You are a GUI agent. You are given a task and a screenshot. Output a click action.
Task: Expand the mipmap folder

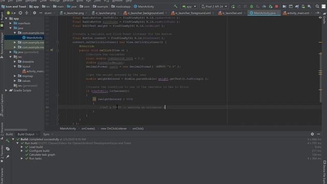point(15,76)
